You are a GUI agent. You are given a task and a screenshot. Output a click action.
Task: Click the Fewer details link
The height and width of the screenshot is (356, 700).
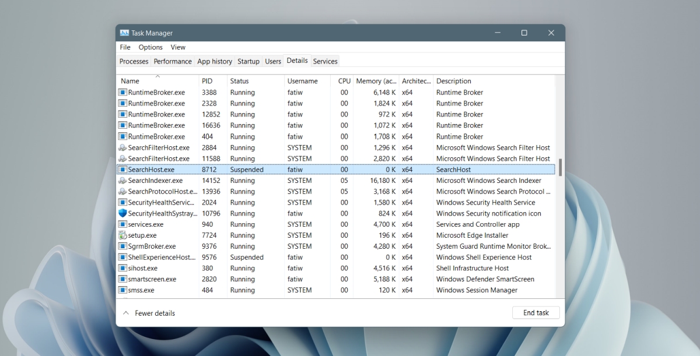(155, 313)
